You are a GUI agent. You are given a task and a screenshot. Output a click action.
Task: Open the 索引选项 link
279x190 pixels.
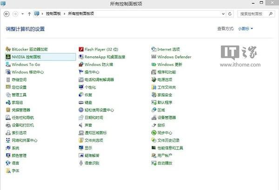[x=19, y=133]
